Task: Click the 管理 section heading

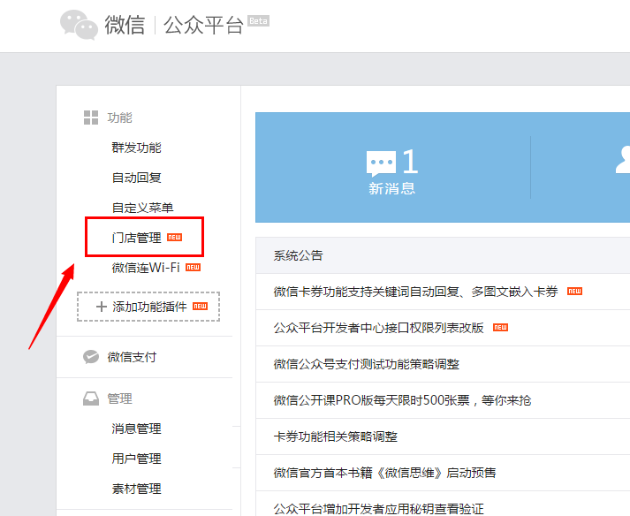Action: click(x=119, y=398)
